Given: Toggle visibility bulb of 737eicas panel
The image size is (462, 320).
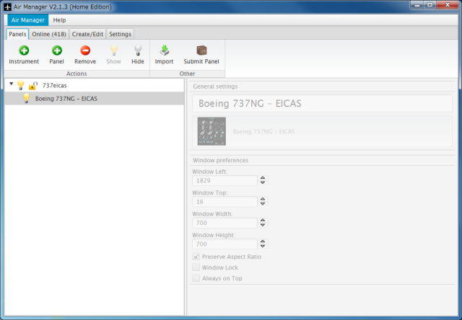Looking at the screenshot, I should pos(21,85).
